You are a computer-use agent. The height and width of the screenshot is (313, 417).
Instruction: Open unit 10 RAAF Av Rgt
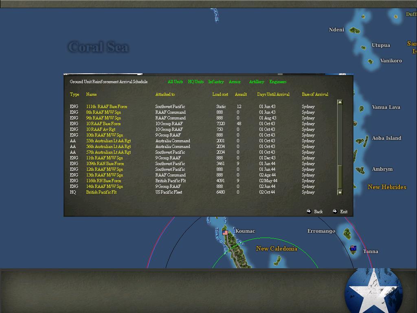tap(101, 129)
